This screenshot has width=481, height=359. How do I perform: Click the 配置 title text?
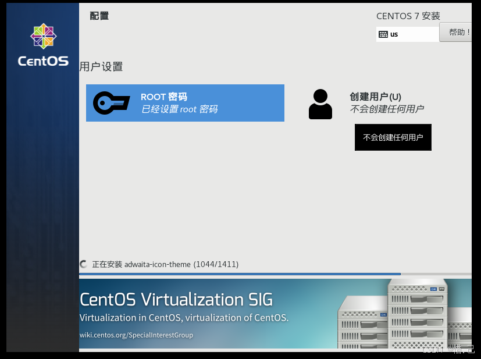pyautogui.click(x=99, y=16)
